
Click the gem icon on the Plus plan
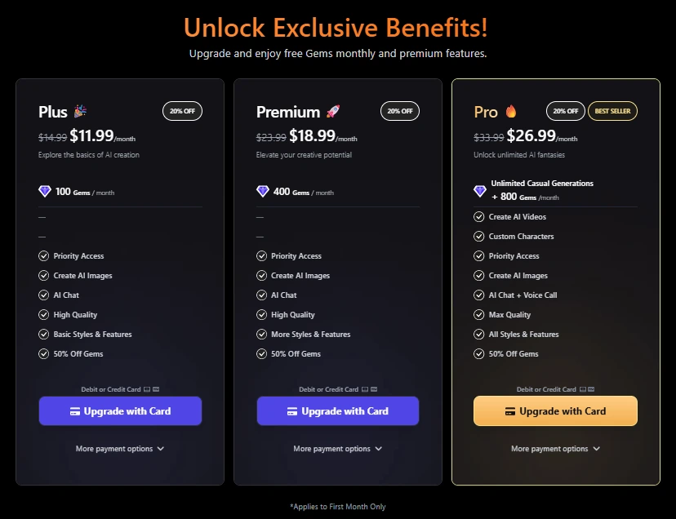pos(45,190)
